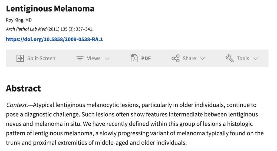This screenshot has width=277, height=151.
Task: Open the Tools menu label
Action: point(243,58)
